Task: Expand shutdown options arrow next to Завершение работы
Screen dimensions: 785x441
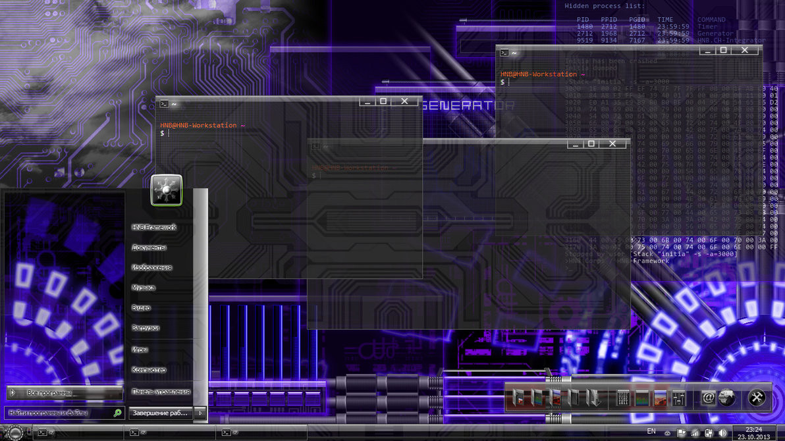Action: tap(200, 413)
